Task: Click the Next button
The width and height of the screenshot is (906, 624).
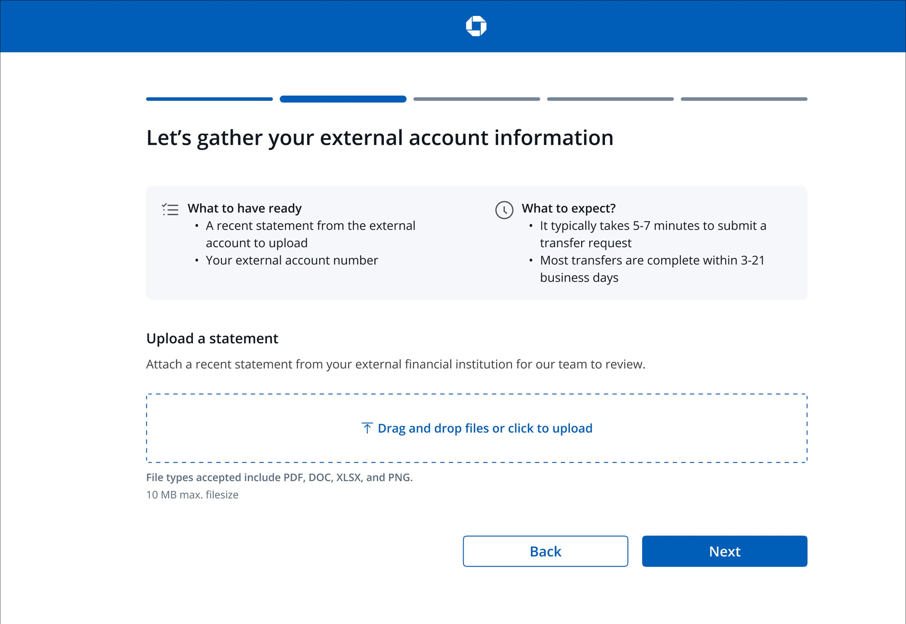Action: (725, 551)
